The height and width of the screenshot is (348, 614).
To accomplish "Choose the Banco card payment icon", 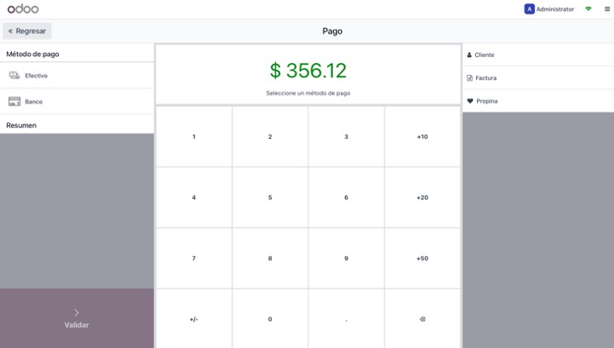I will click(x=14, y=101).
